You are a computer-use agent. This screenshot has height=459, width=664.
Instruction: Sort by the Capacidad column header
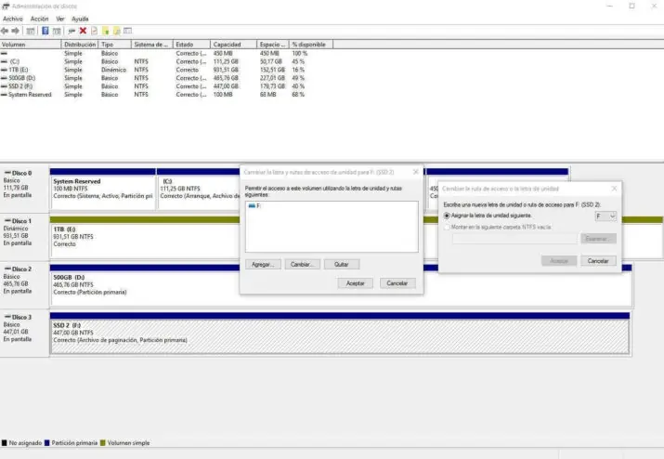[x=233, y=44]
